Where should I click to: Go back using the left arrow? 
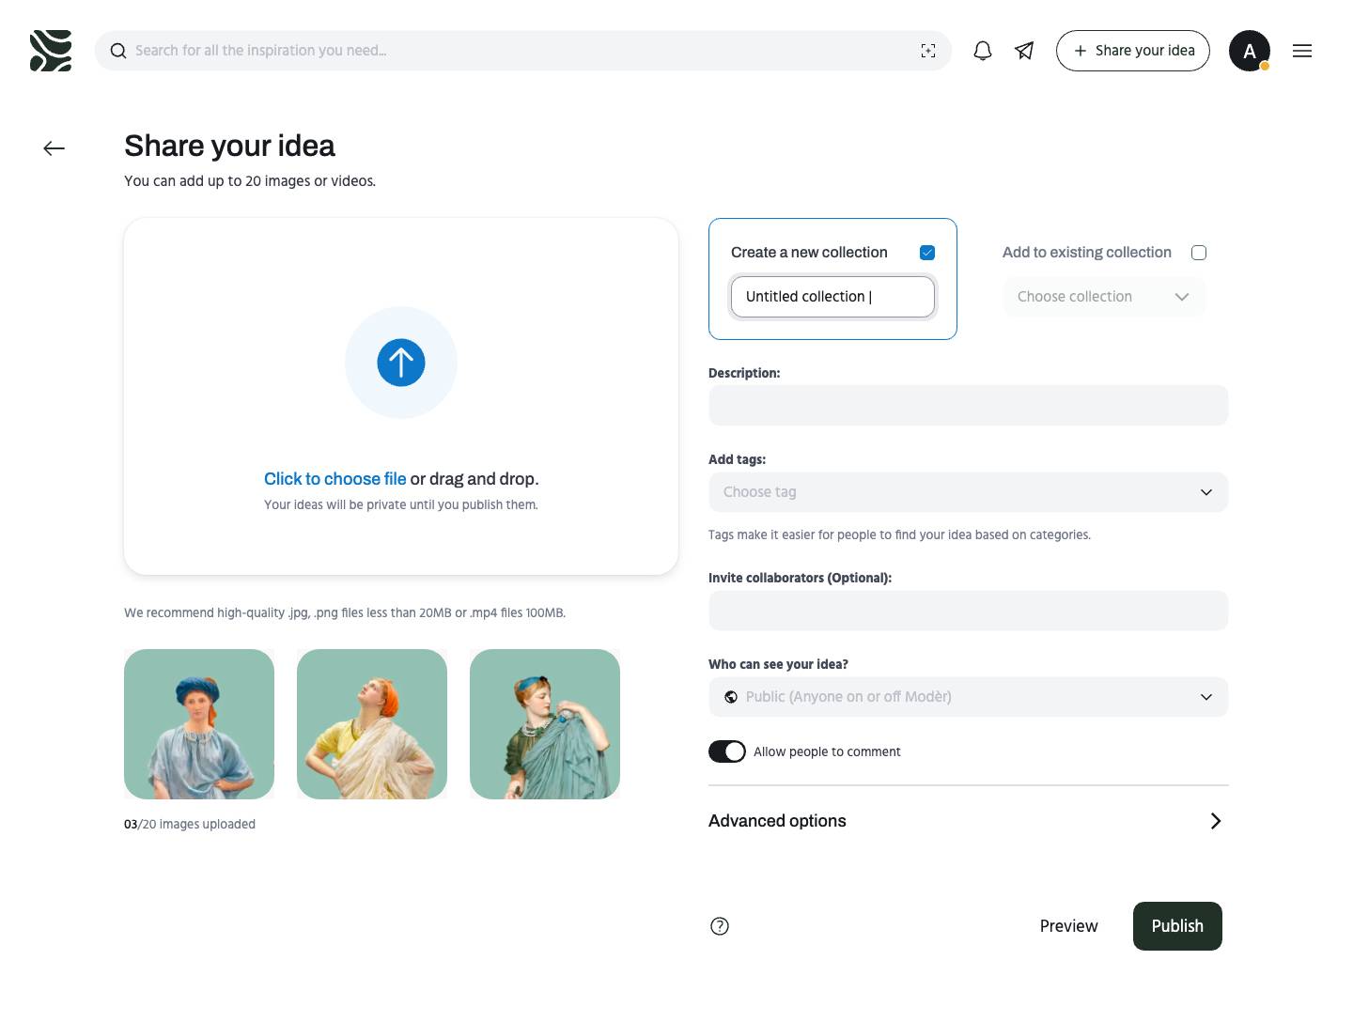point(54,148)
